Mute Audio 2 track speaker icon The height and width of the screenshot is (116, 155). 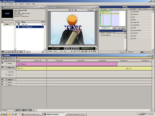coord(2,82)
